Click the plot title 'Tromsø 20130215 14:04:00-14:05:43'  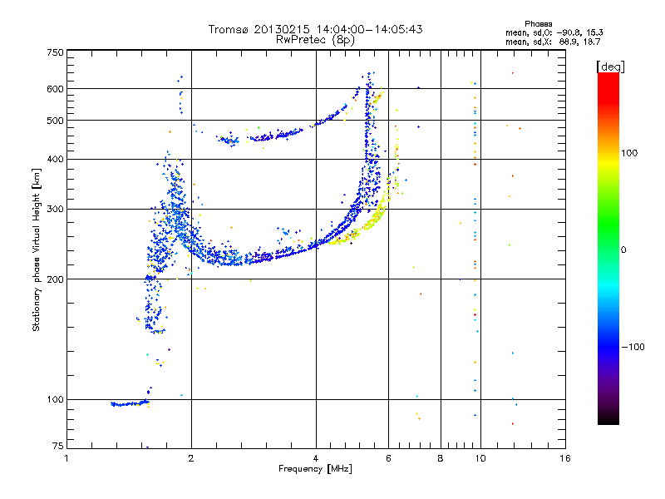click(x=315, y=29)
